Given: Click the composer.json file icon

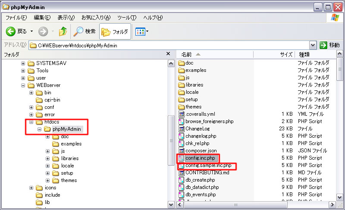Looking at the screenshot, I should pos(181,151).
